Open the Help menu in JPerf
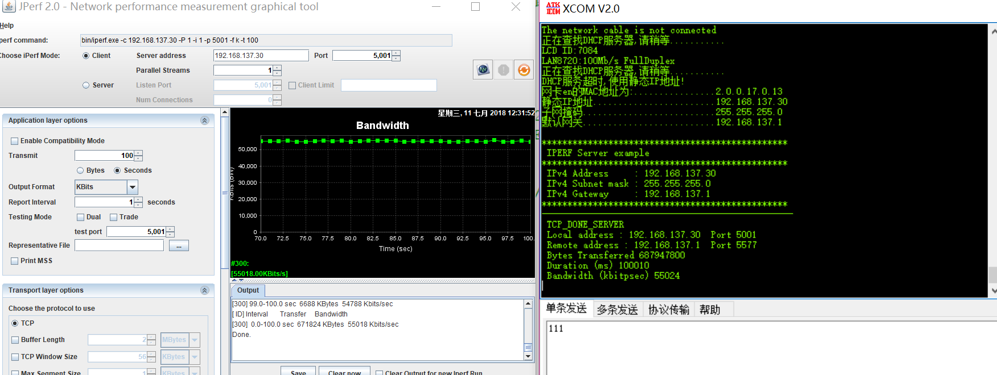This screenshot has width=997, height=375. 7,26
